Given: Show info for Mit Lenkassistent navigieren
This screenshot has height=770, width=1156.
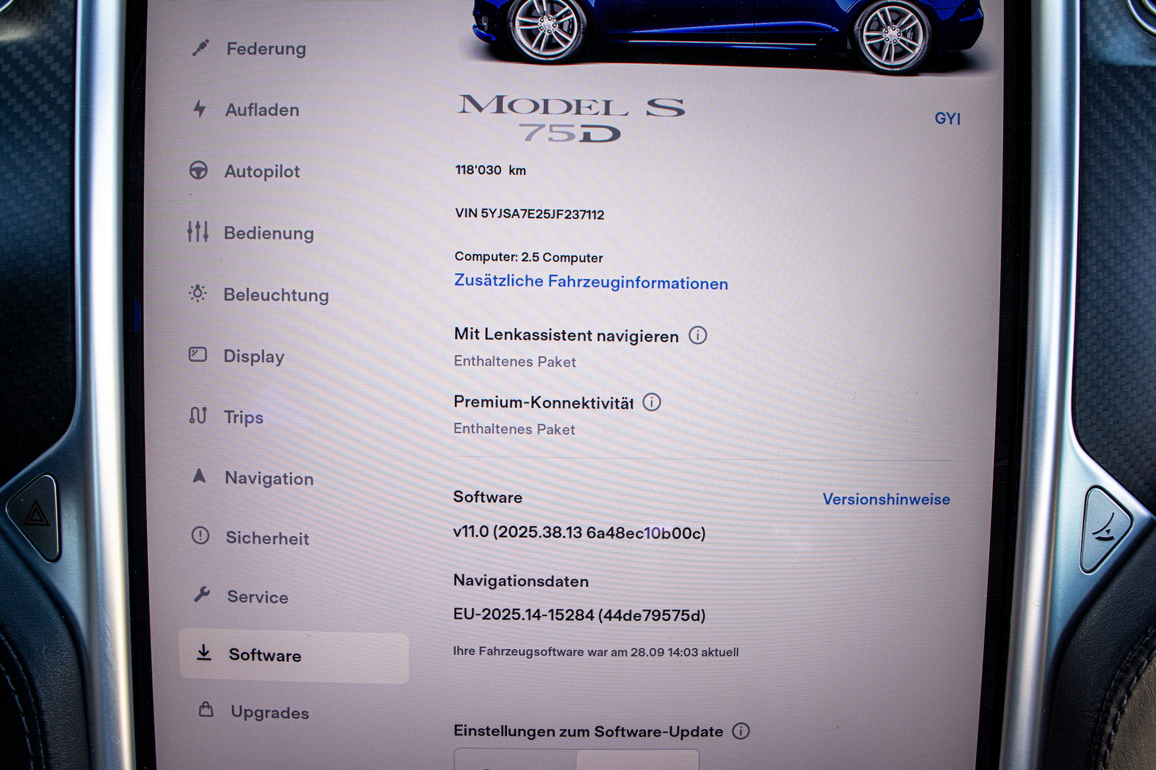Looking at the screenshot, I should click(698, 335).
